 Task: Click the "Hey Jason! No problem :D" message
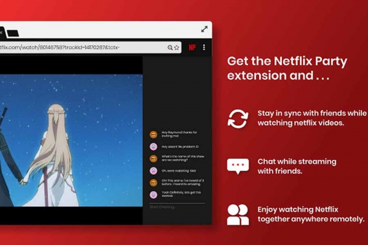(x=180, y=146)
